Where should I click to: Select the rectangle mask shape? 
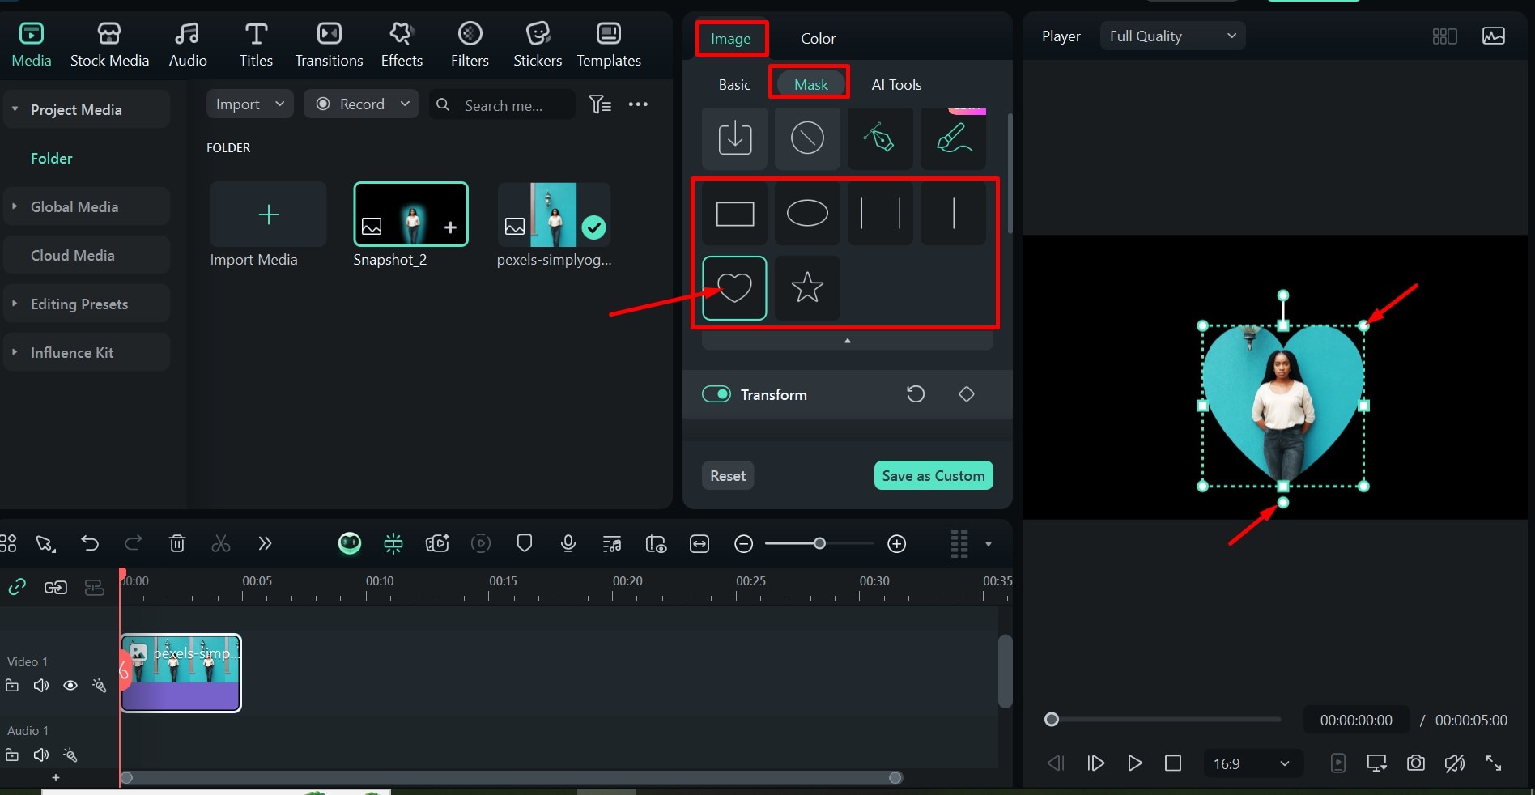tap(735, 214)
